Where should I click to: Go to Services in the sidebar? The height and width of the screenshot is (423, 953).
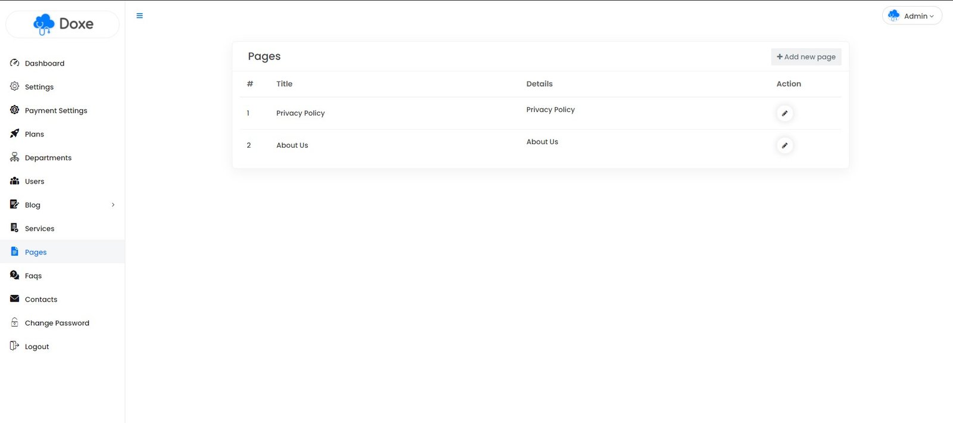tap(39, 229)
